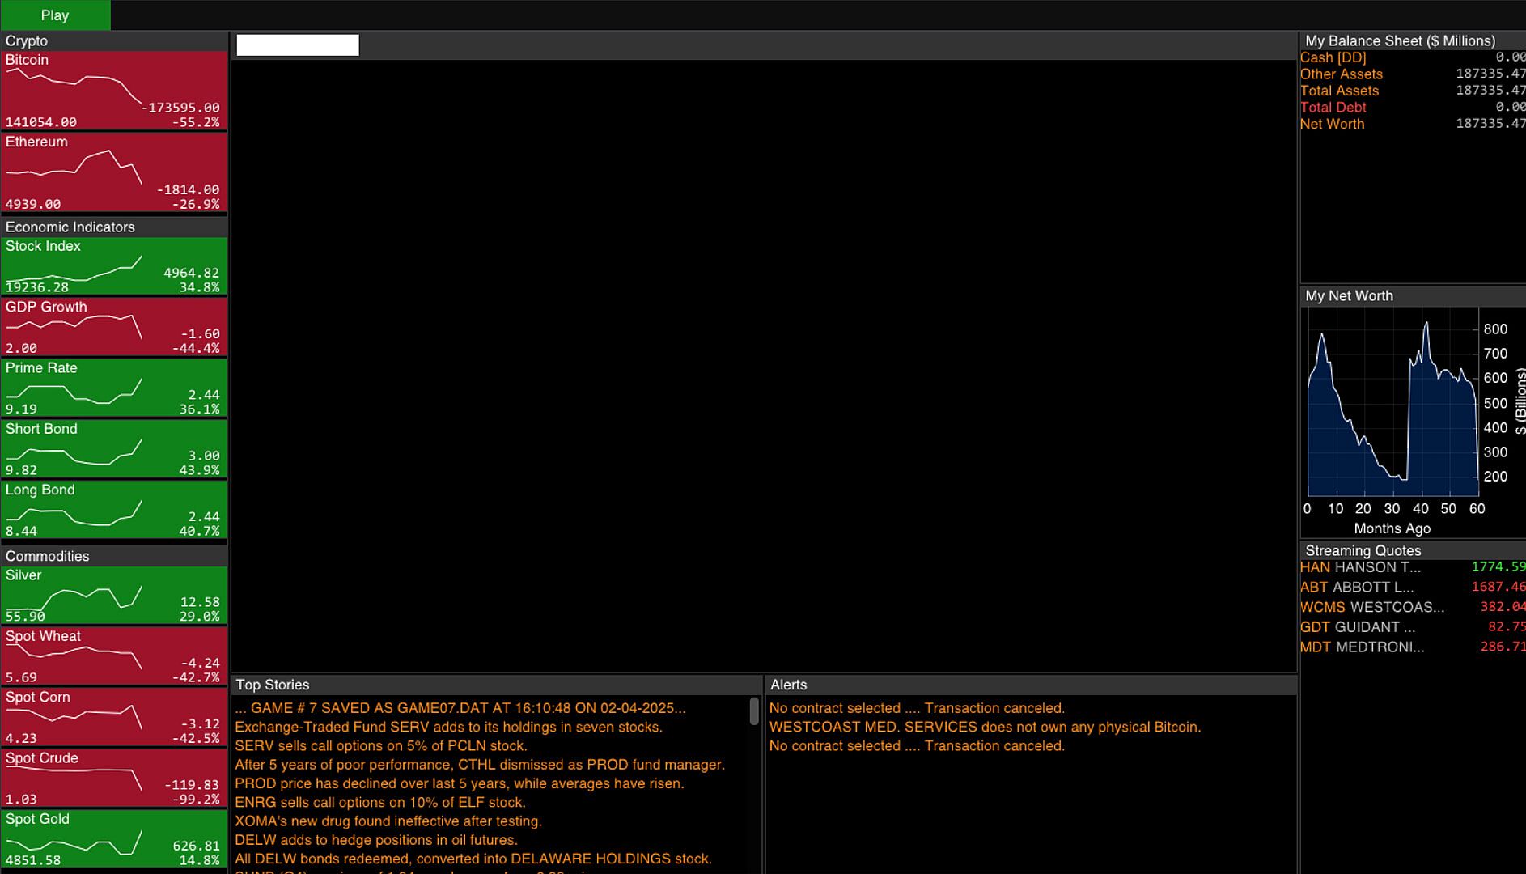
Task: Select the GDP Growth indicator tile
Action: pyautogui.click(x=114, y=327)
